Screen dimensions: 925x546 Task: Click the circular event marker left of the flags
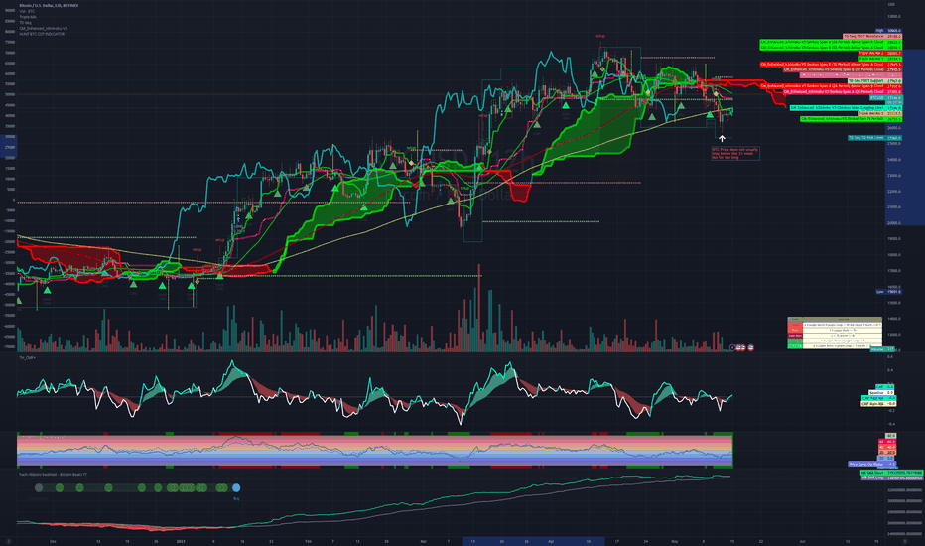[732, 347]
